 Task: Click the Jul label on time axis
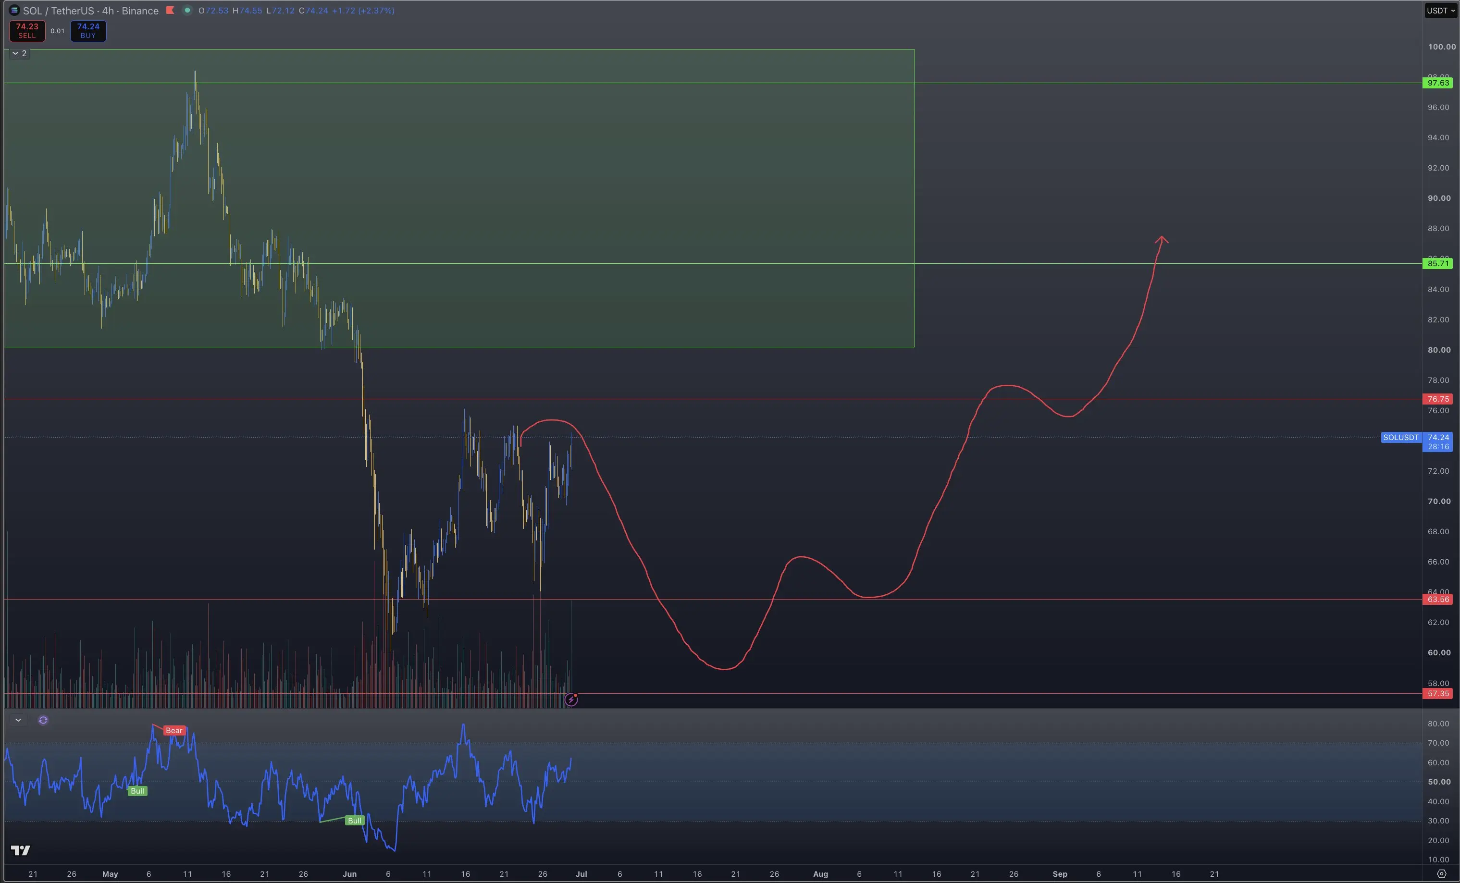click(x=582, y=874)
